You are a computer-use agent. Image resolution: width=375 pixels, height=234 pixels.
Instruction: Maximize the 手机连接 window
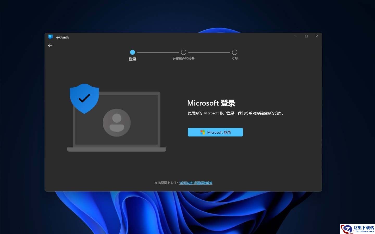click(306, 36)
